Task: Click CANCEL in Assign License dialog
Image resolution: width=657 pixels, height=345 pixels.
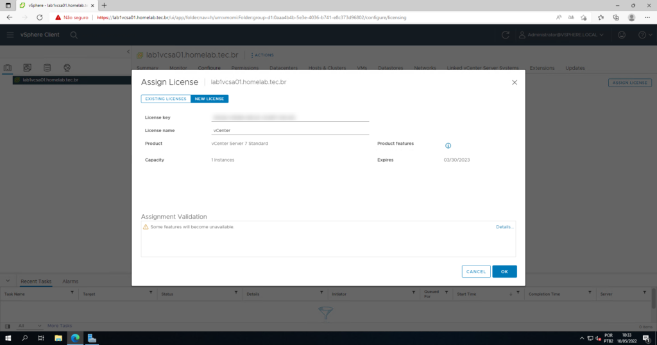Action: (476, 271)
